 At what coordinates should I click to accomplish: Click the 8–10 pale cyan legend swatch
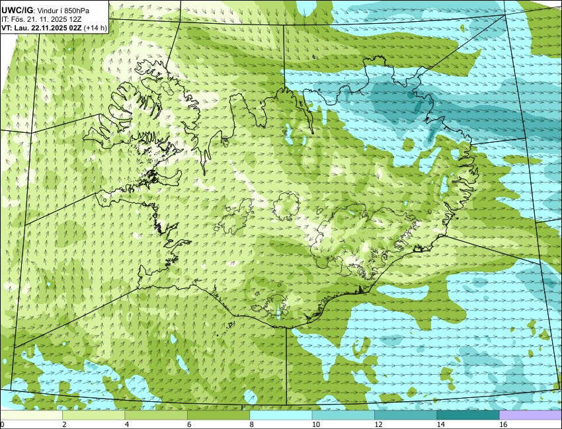pyautogui.click(x=280, y=415)
